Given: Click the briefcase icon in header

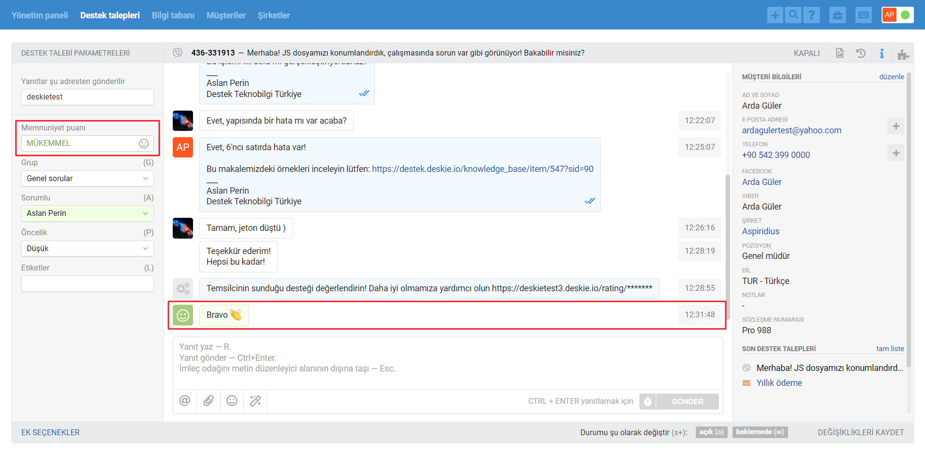Looking at the screenshot, I should pyautogui.click(x=838, y=15).
